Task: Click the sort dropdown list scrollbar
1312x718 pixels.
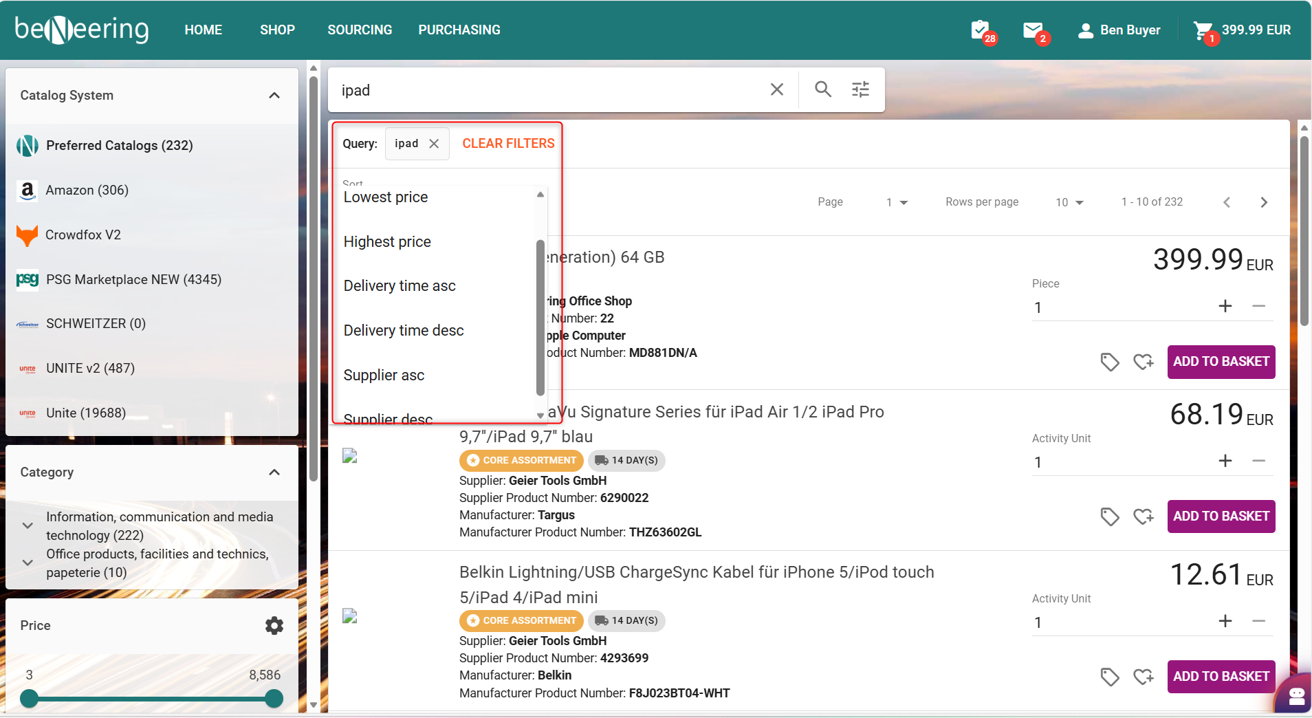Action: [x=540, y=318]
